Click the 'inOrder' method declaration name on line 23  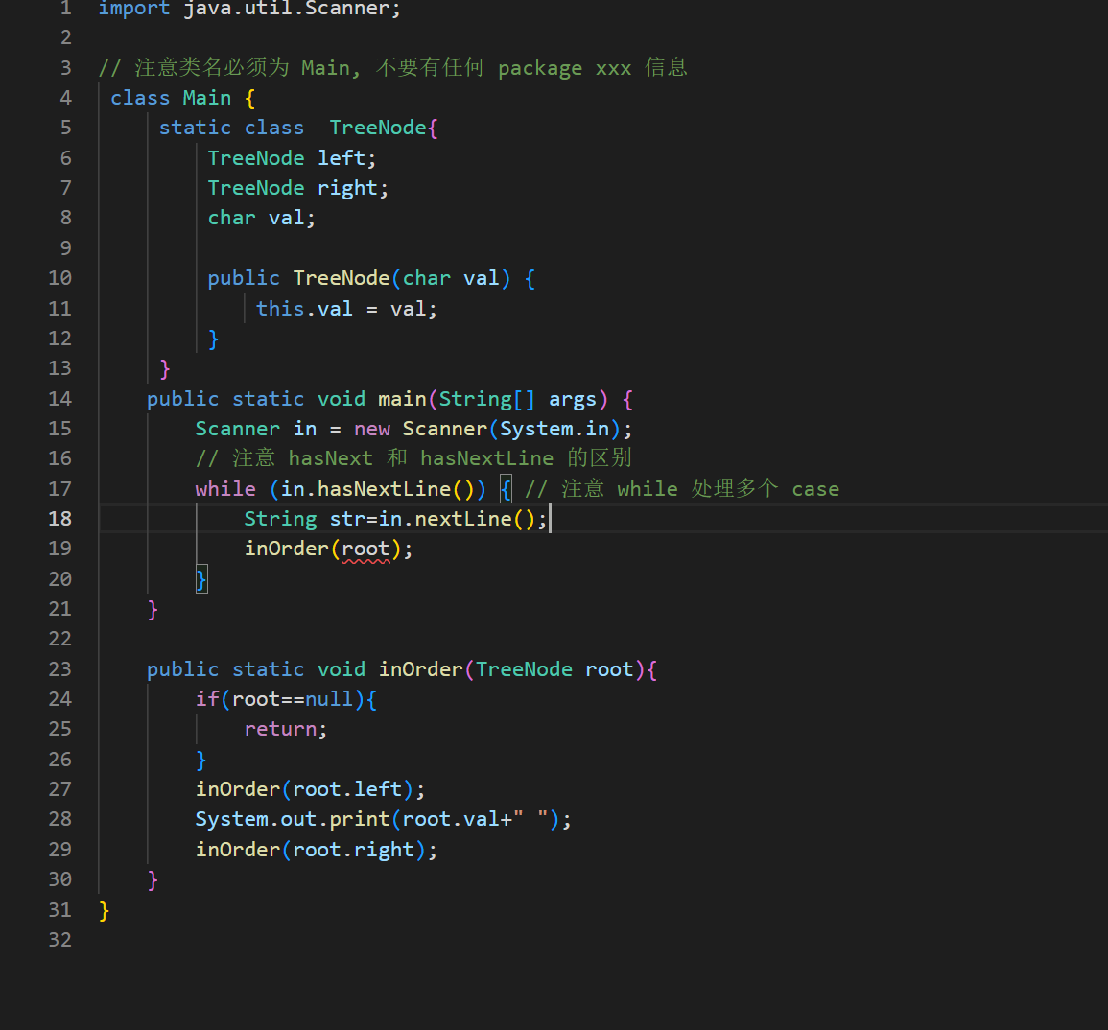point(420,669)
